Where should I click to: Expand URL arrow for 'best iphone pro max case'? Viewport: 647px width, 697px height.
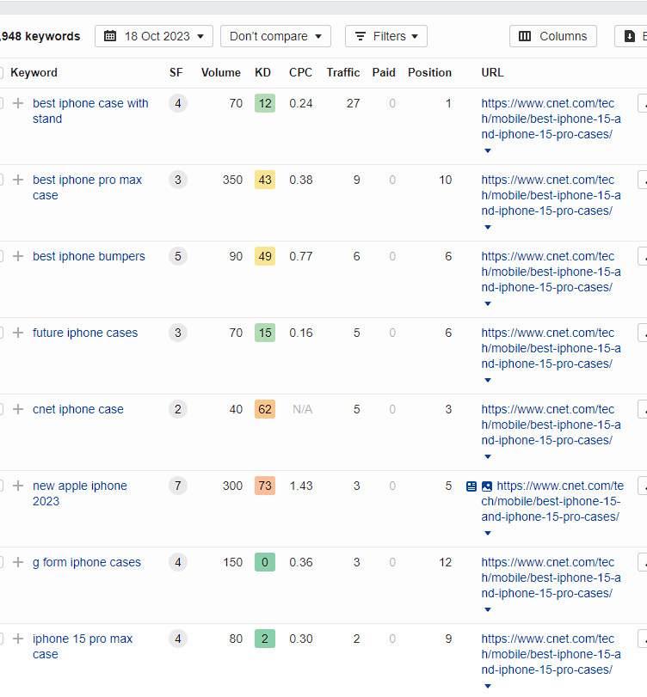point(488,227)
